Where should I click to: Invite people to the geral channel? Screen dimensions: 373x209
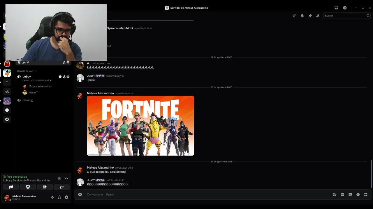(x=64, y=62)
